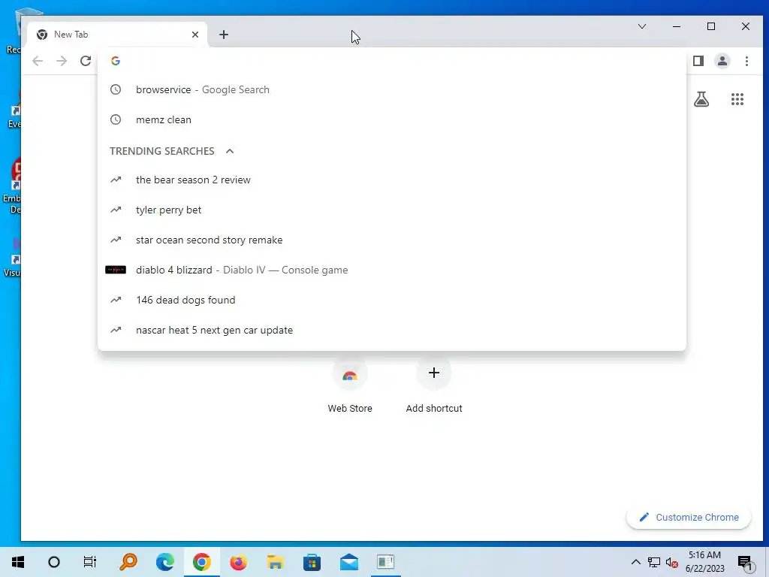
Task: Open the side panel icon
Action: pyautogui.click(x=698, y=61)
